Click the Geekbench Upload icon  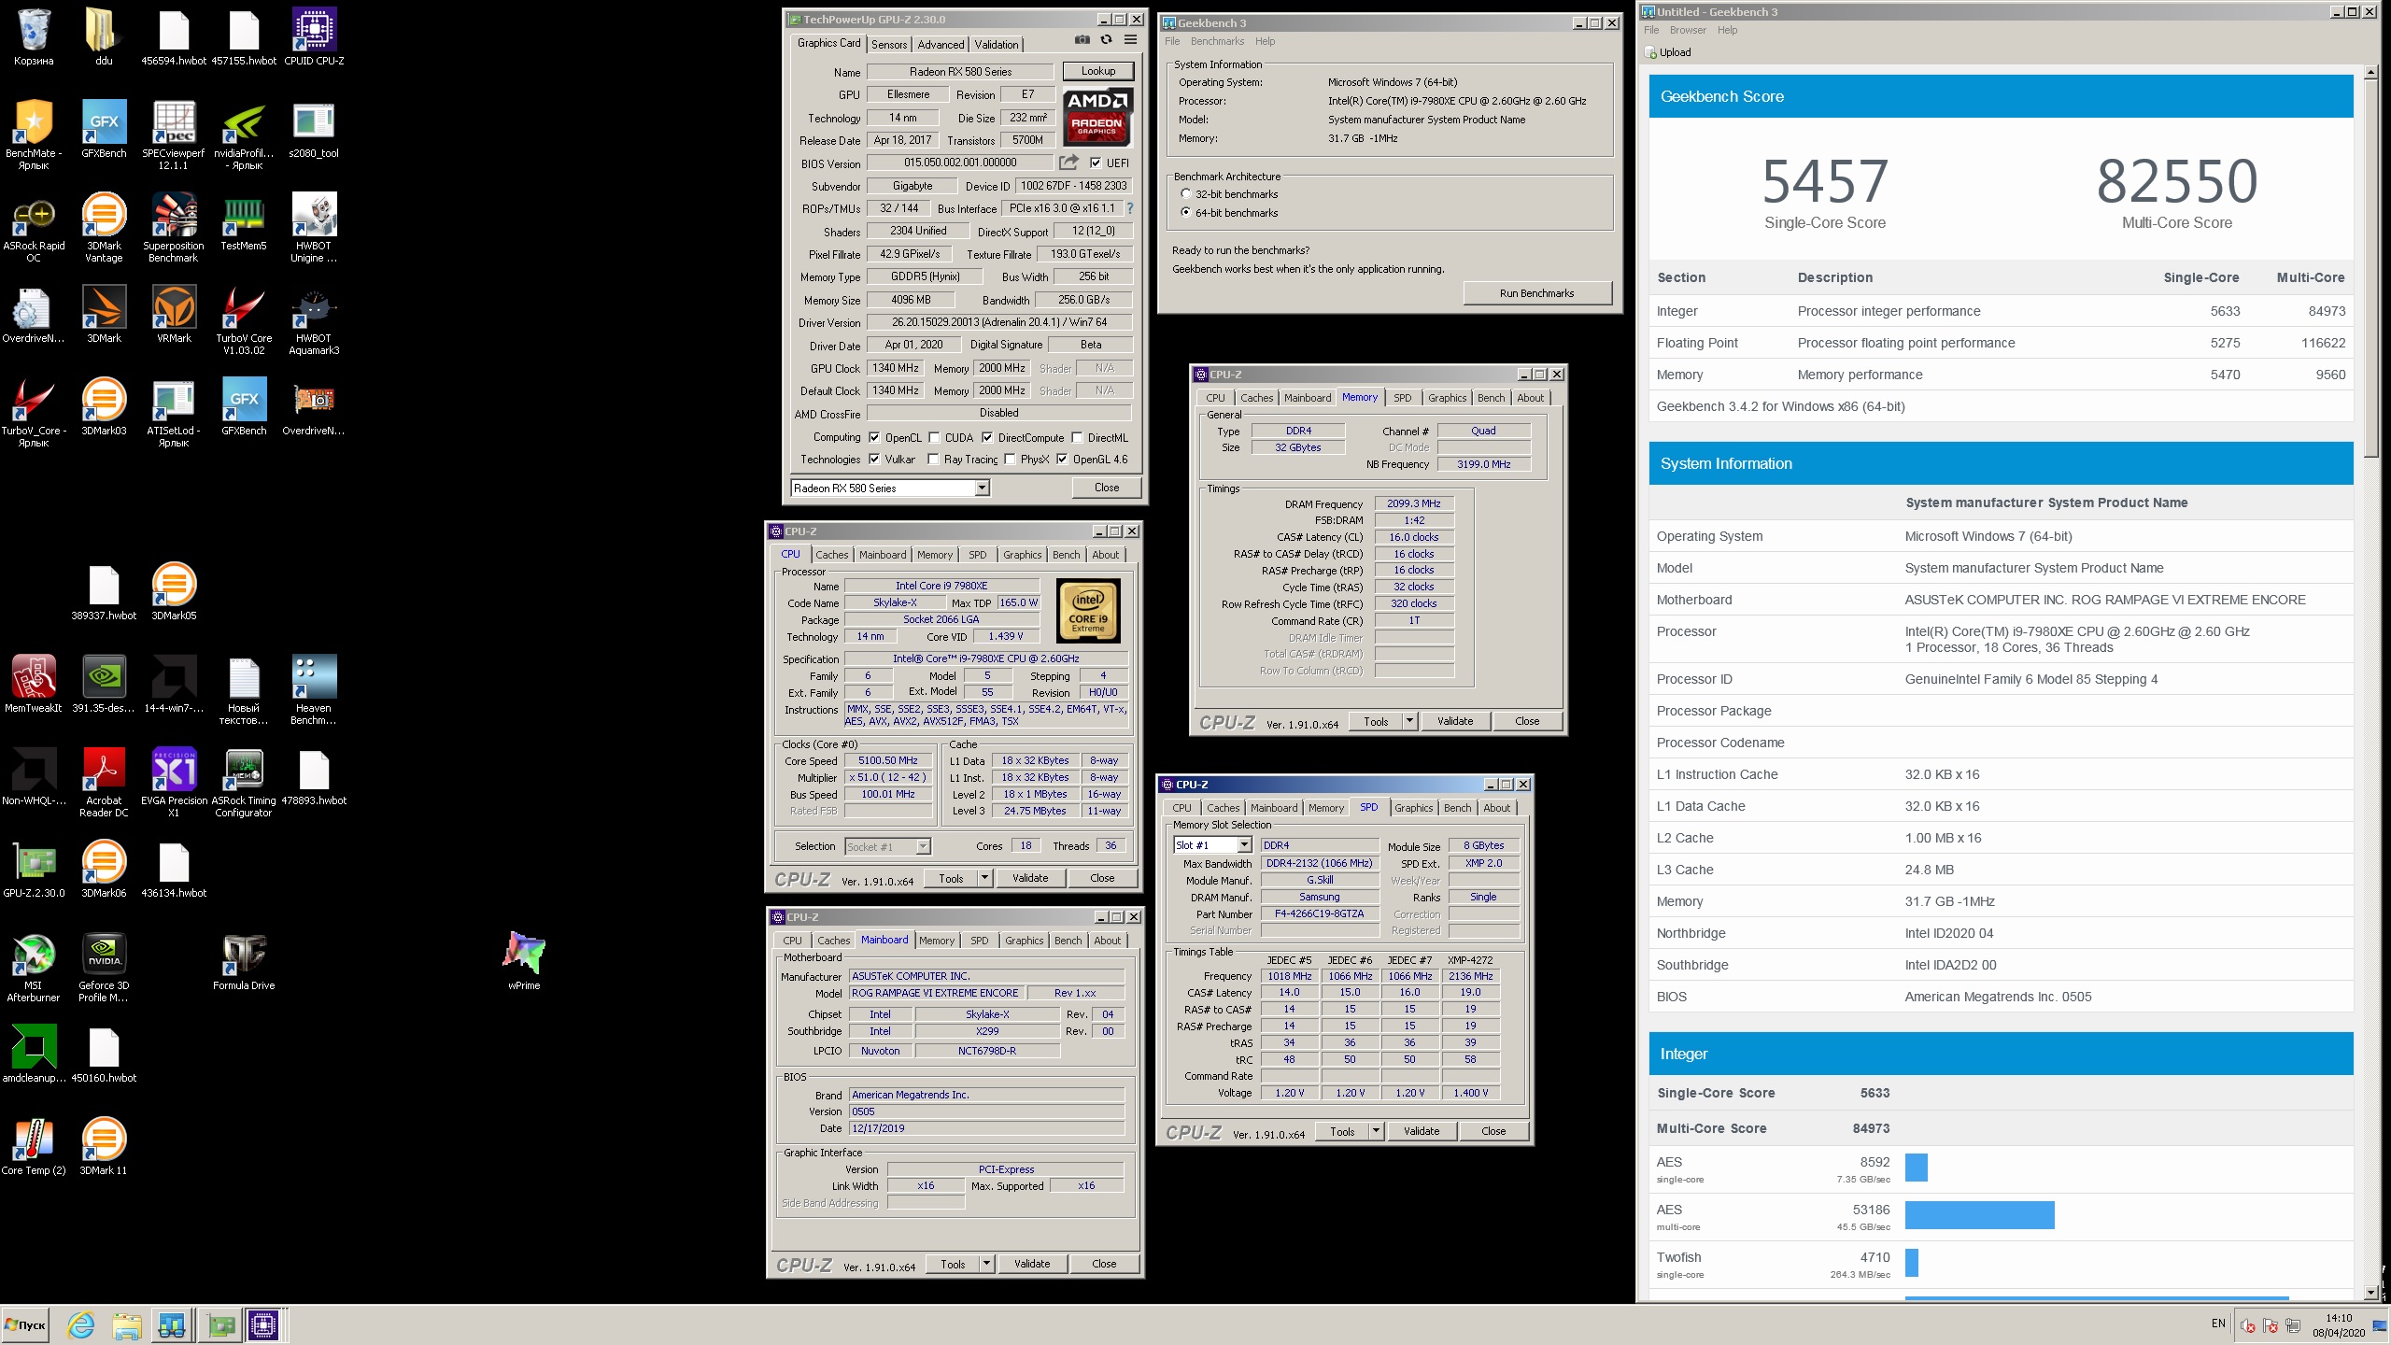[1650, 52]
